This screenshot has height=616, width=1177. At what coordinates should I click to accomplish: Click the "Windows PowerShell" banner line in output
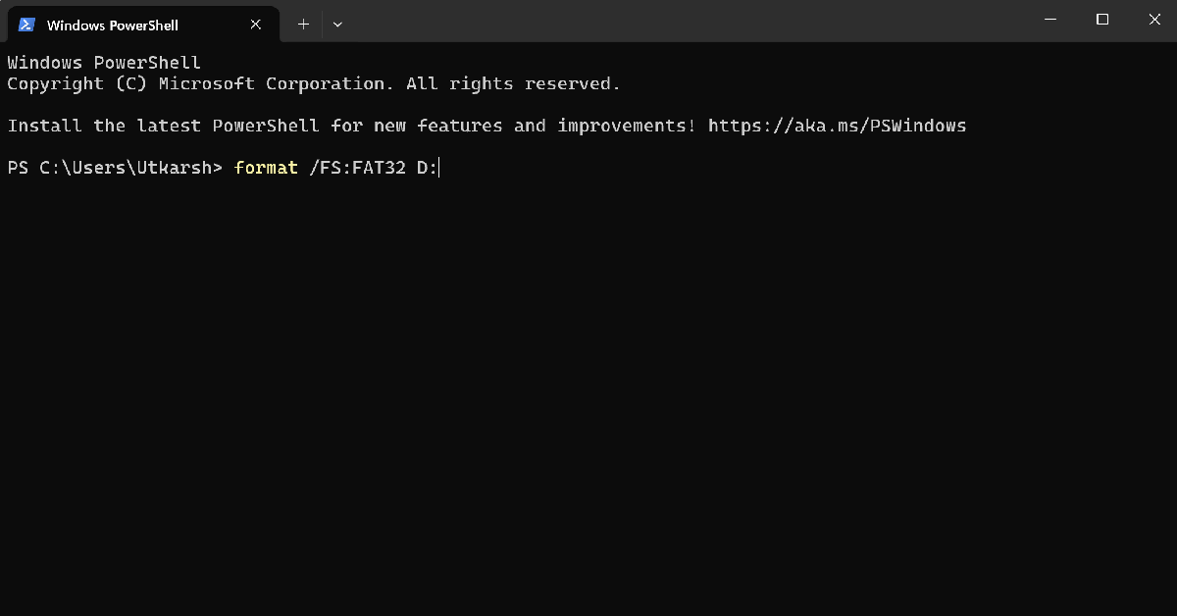pyautogui.click(x=104, y=63)
